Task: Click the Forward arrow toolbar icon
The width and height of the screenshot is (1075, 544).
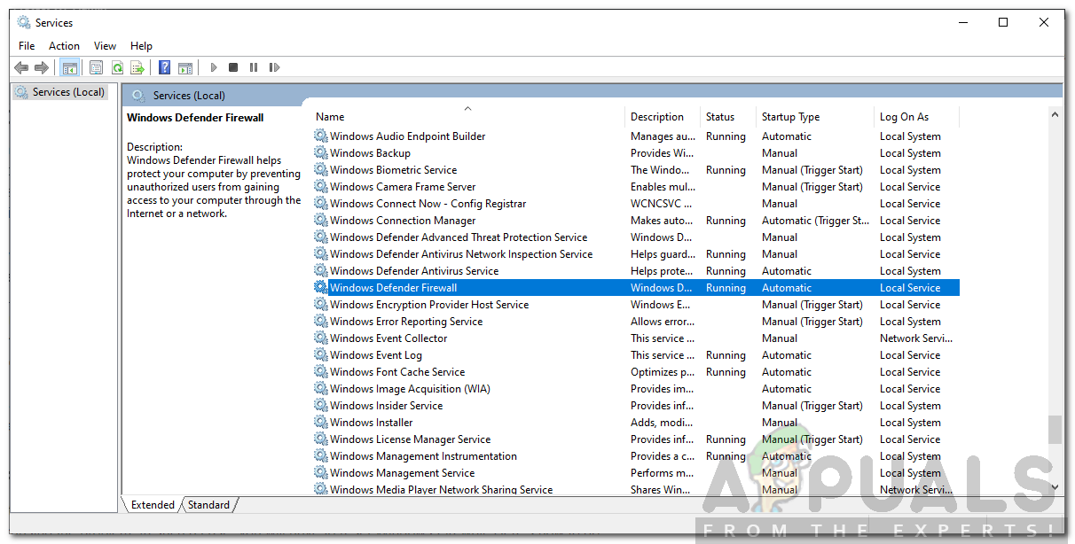Action: click(42, 67)
